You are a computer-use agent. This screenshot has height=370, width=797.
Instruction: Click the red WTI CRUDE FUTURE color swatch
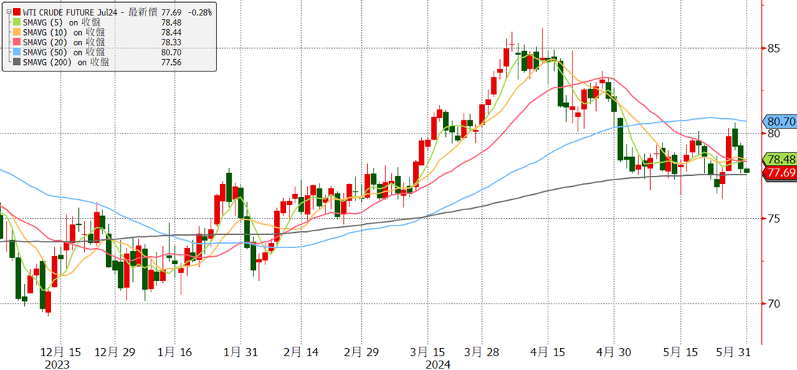pos(18,11)
